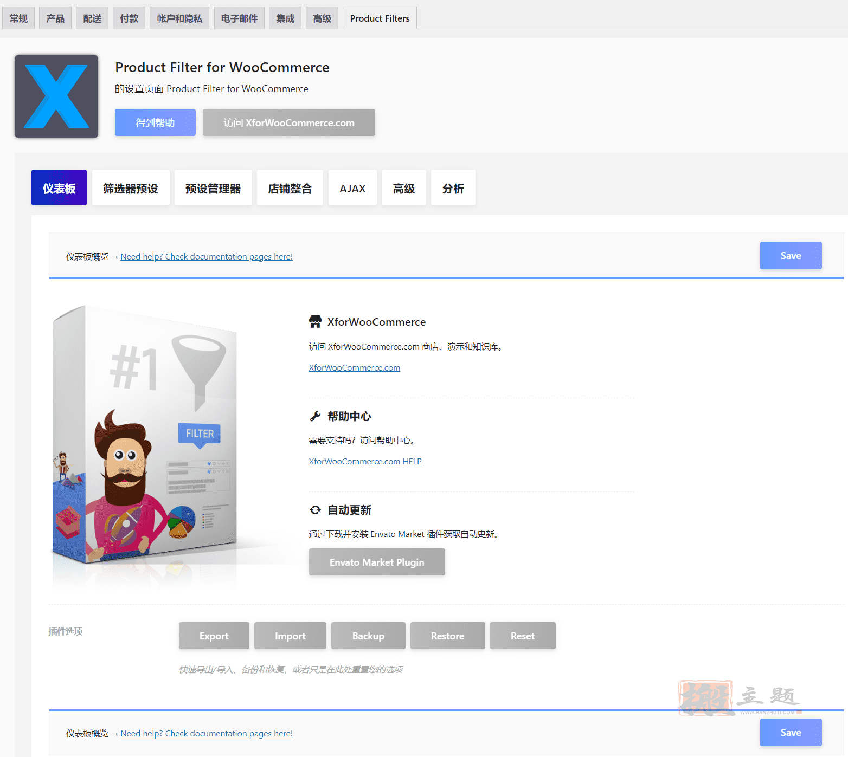Click the 插件选项 label
Image resolution: width=848 pixels, height=757 pixels.
[x=66, y=631]
